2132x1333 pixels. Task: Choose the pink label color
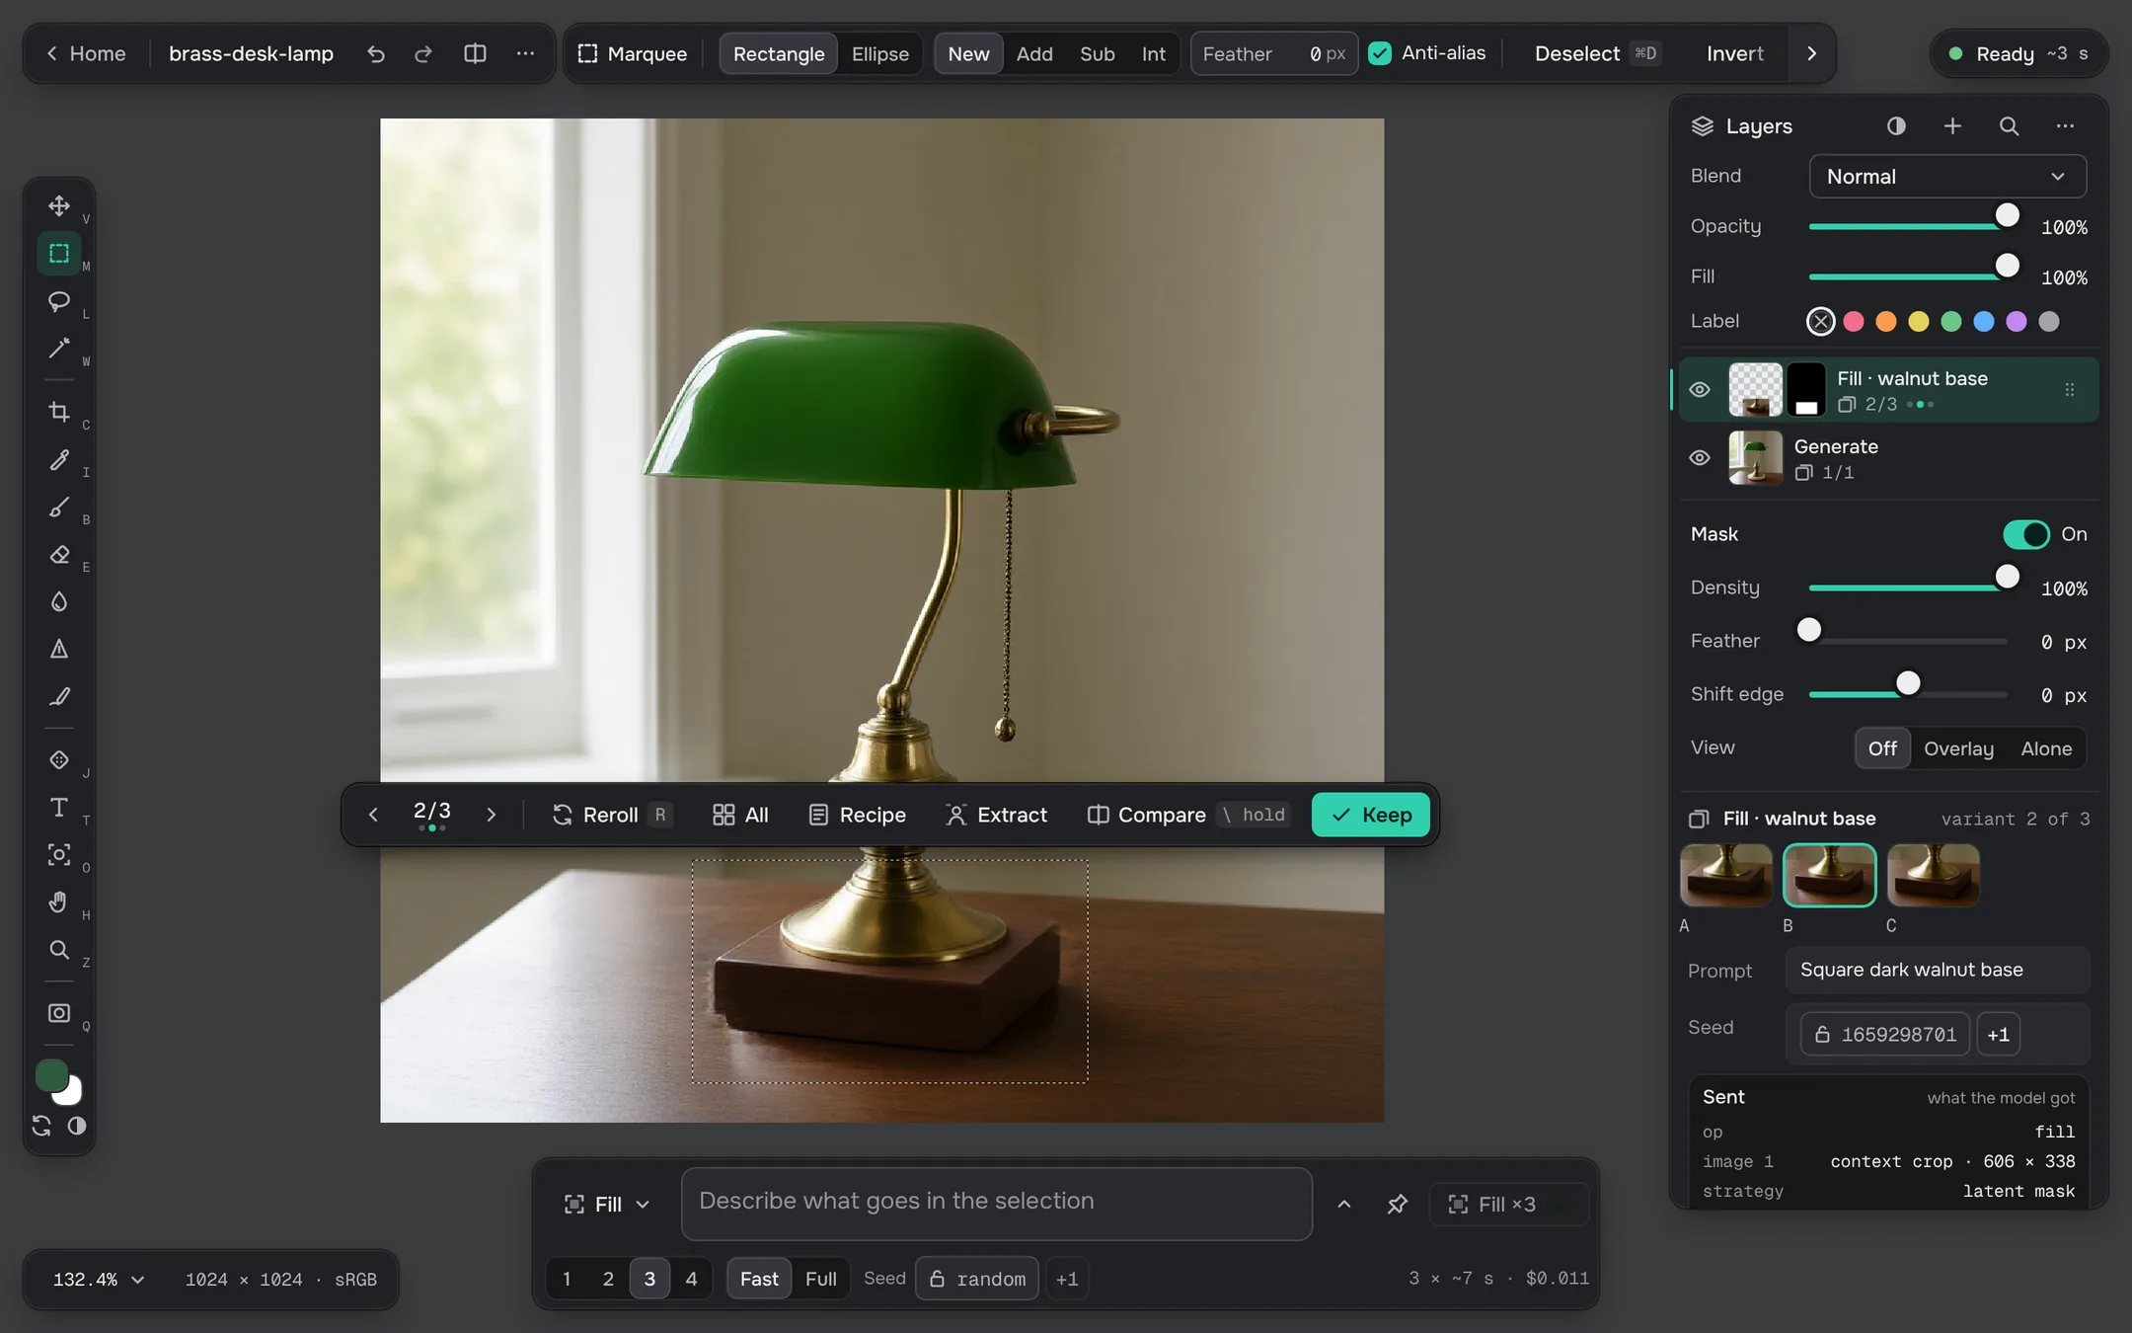click(1853, 321)
